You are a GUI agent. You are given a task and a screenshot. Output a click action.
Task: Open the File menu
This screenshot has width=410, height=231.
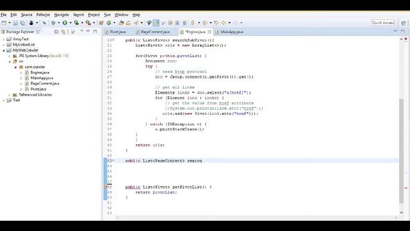[3, 15]
